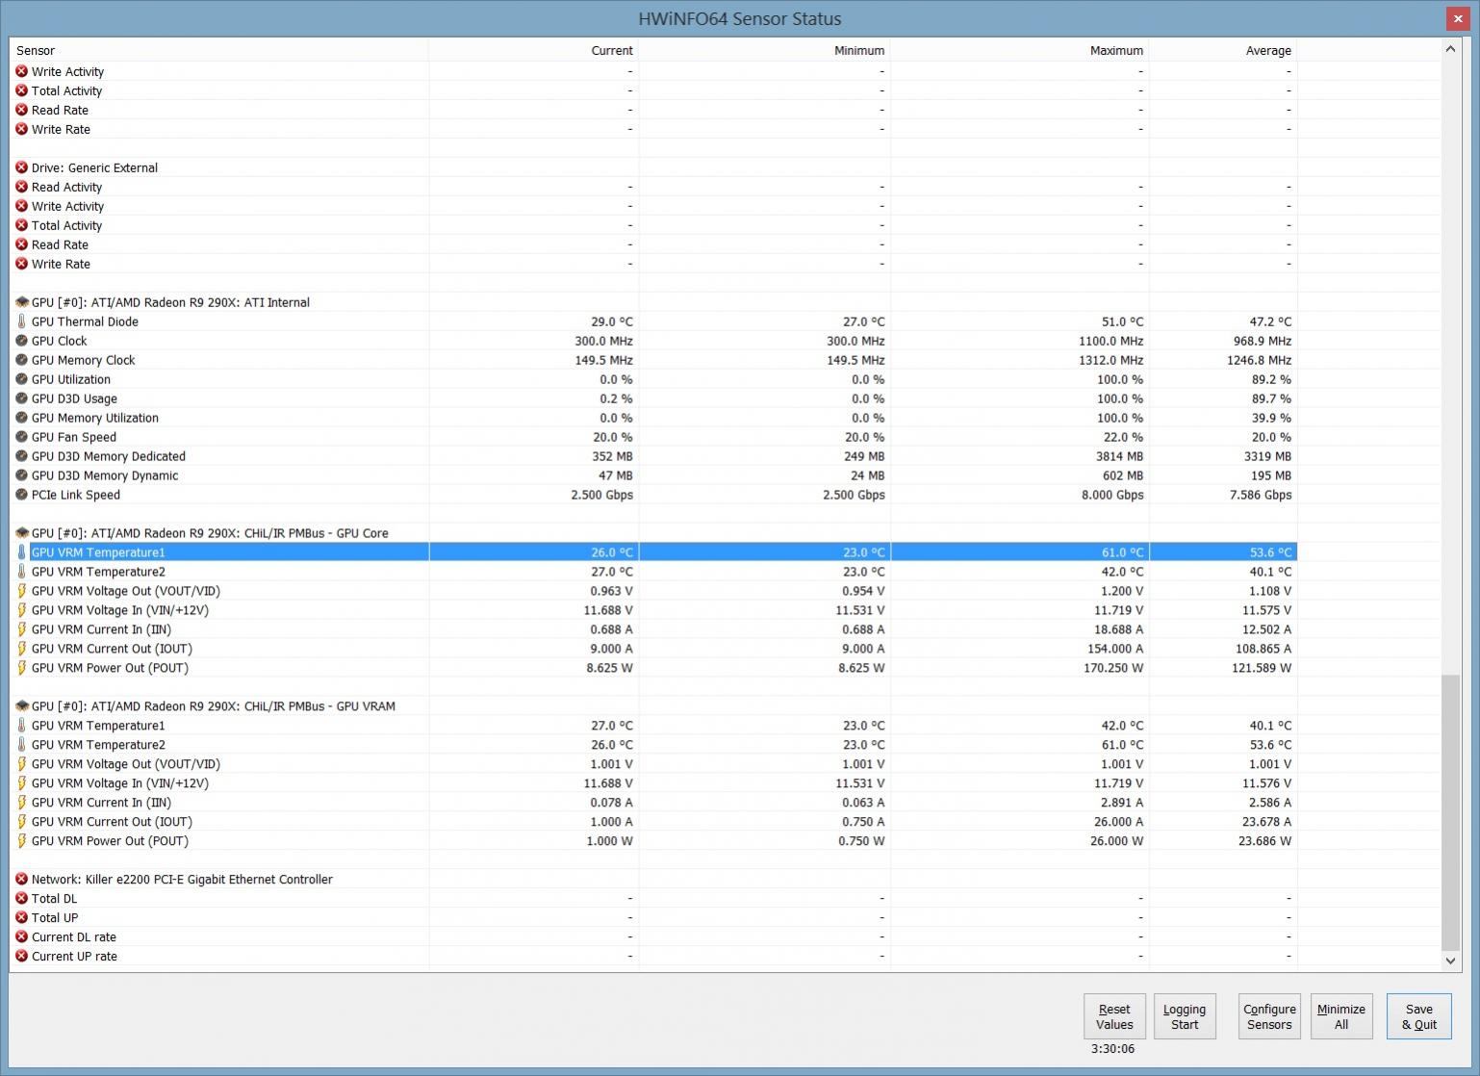Select the '89.7 %' average D3D usage value
Image resolution: width=1480 pixels, height=1076 pixels.
[1271, 398]
